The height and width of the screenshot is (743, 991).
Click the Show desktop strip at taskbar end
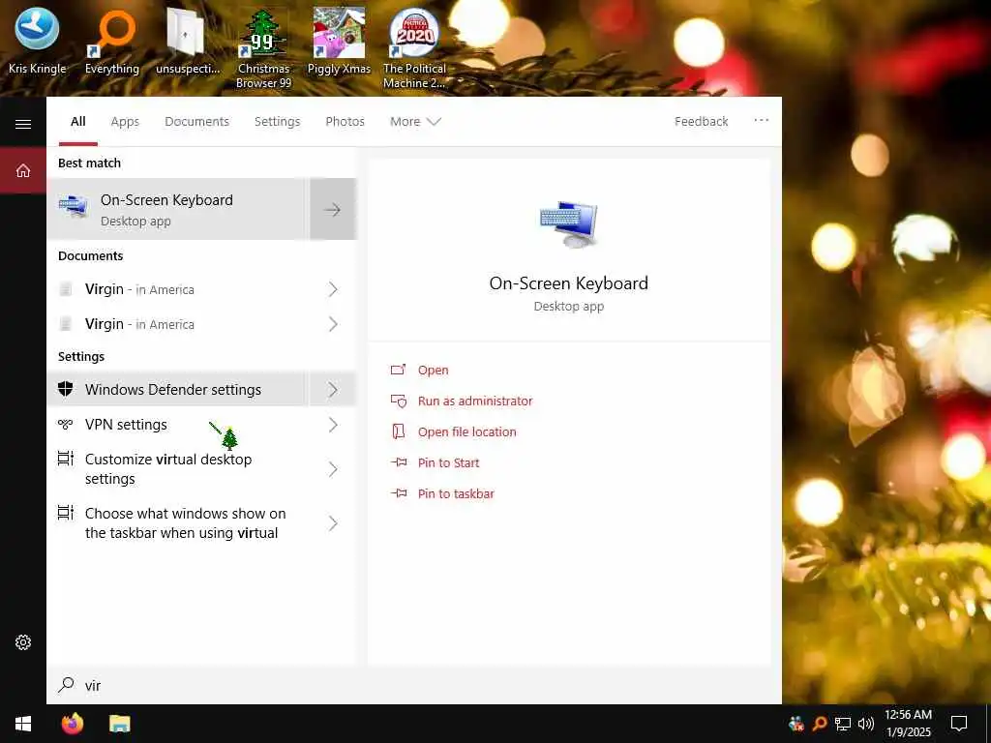tap(988, 724)
